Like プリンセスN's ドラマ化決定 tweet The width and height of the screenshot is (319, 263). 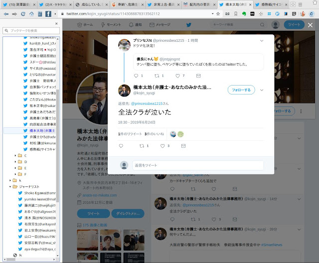[x=177, y=76]
